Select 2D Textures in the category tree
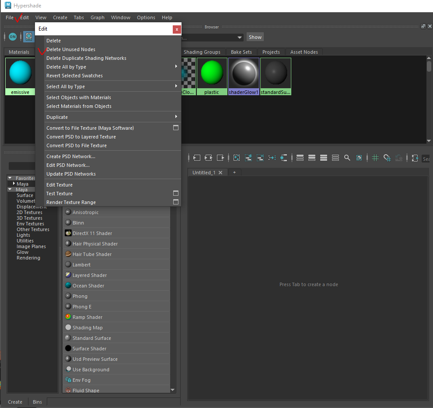Viewport: 433px width, 408px height. (x=29, y=212)
